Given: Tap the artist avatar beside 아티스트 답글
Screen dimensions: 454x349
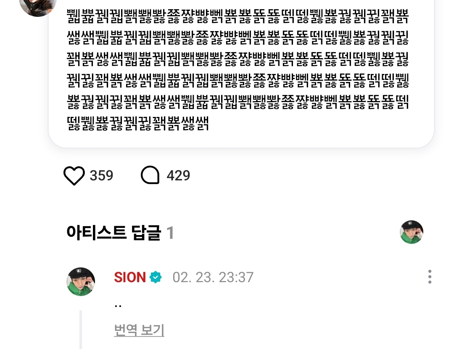Looking at the screenshot, I should click(412, 232).
